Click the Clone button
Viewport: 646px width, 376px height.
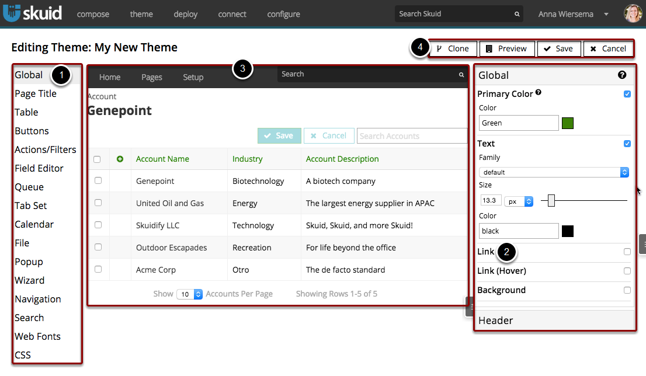click(453, 48)
